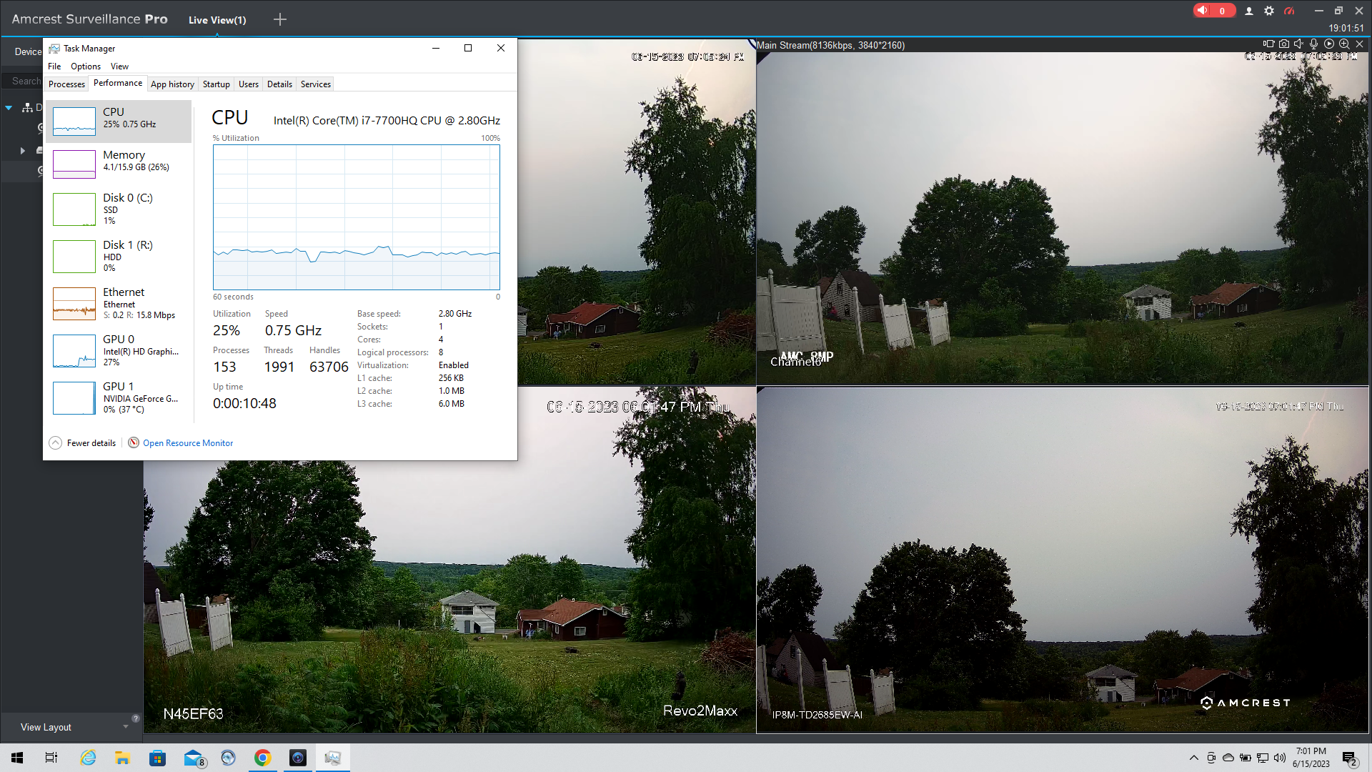
Task: Select Disk 1 (R:) performance entry
Action: [x=119, y=256]
